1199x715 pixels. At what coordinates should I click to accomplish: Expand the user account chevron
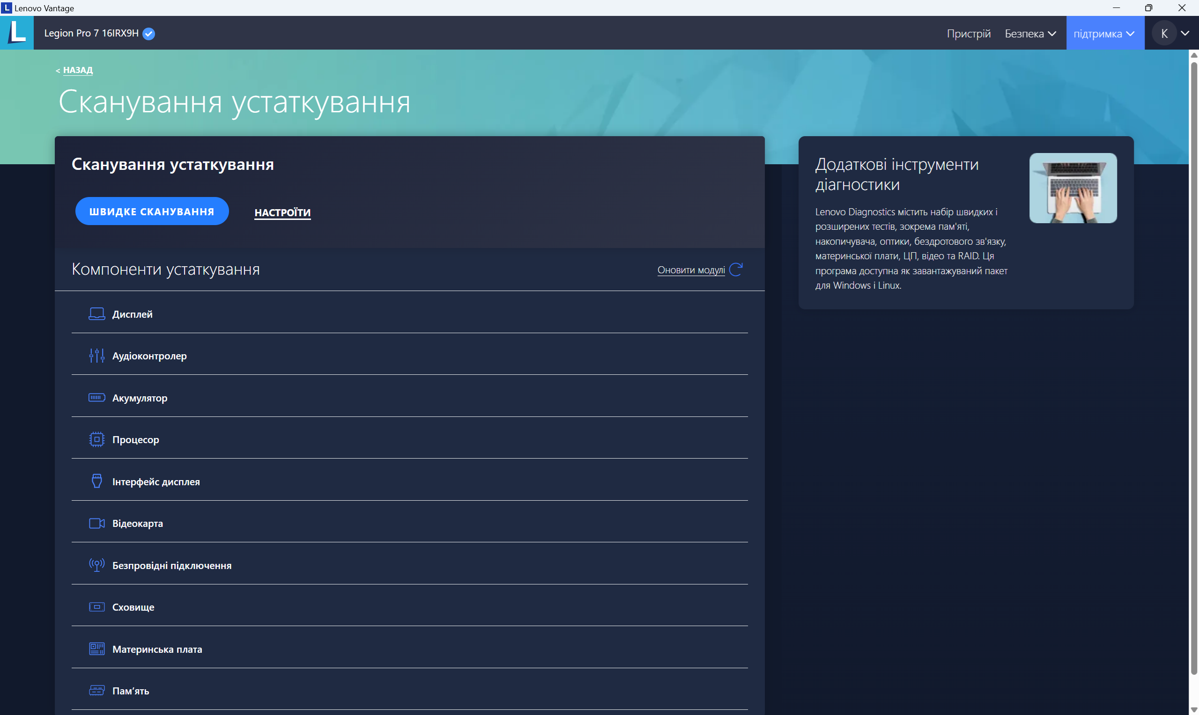click(1185, 33)
